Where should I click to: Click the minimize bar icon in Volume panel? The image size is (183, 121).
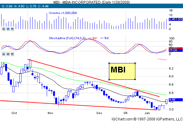pyautogui.click(x=8, y=29)
